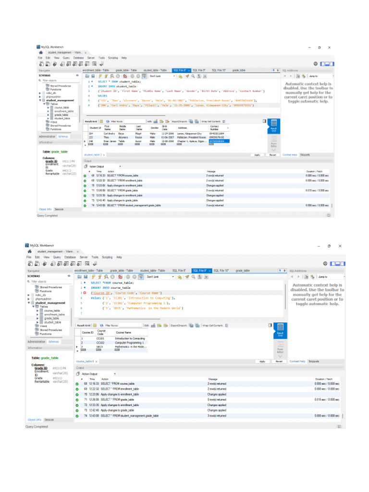
Task: Click Beautify query star icon, upper window
Action: [180, 76]
